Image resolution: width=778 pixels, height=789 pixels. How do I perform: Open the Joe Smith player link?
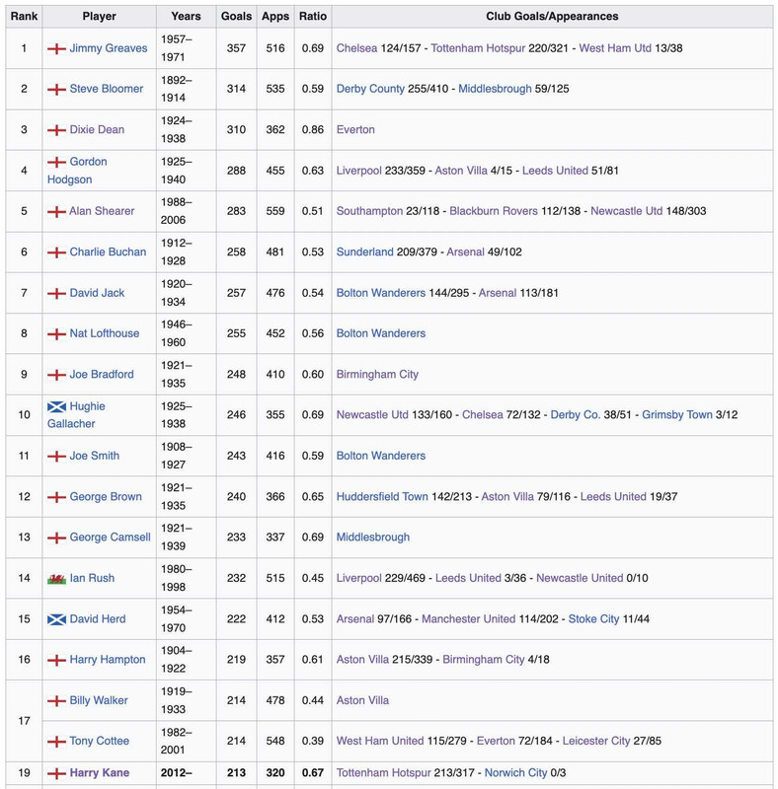point(94,456)
